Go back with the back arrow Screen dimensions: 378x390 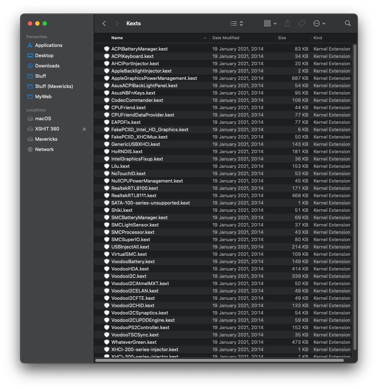point(104,23)
